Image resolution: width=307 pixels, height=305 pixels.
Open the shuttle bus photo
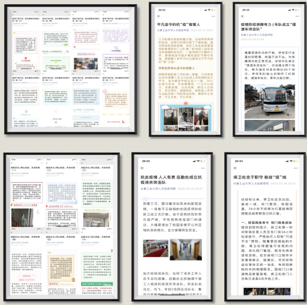(270, 102)
